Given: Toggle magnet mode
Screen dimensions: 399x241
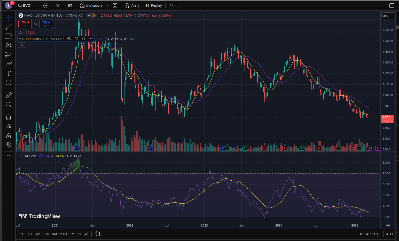Looking at the screenshot, I should click(x=9, y=117).
